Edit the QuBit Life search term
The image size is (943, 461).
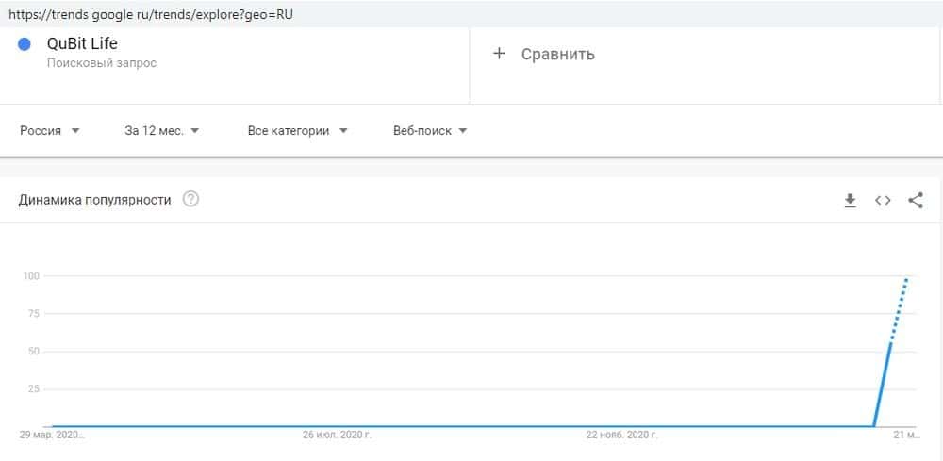coord(82,44)
